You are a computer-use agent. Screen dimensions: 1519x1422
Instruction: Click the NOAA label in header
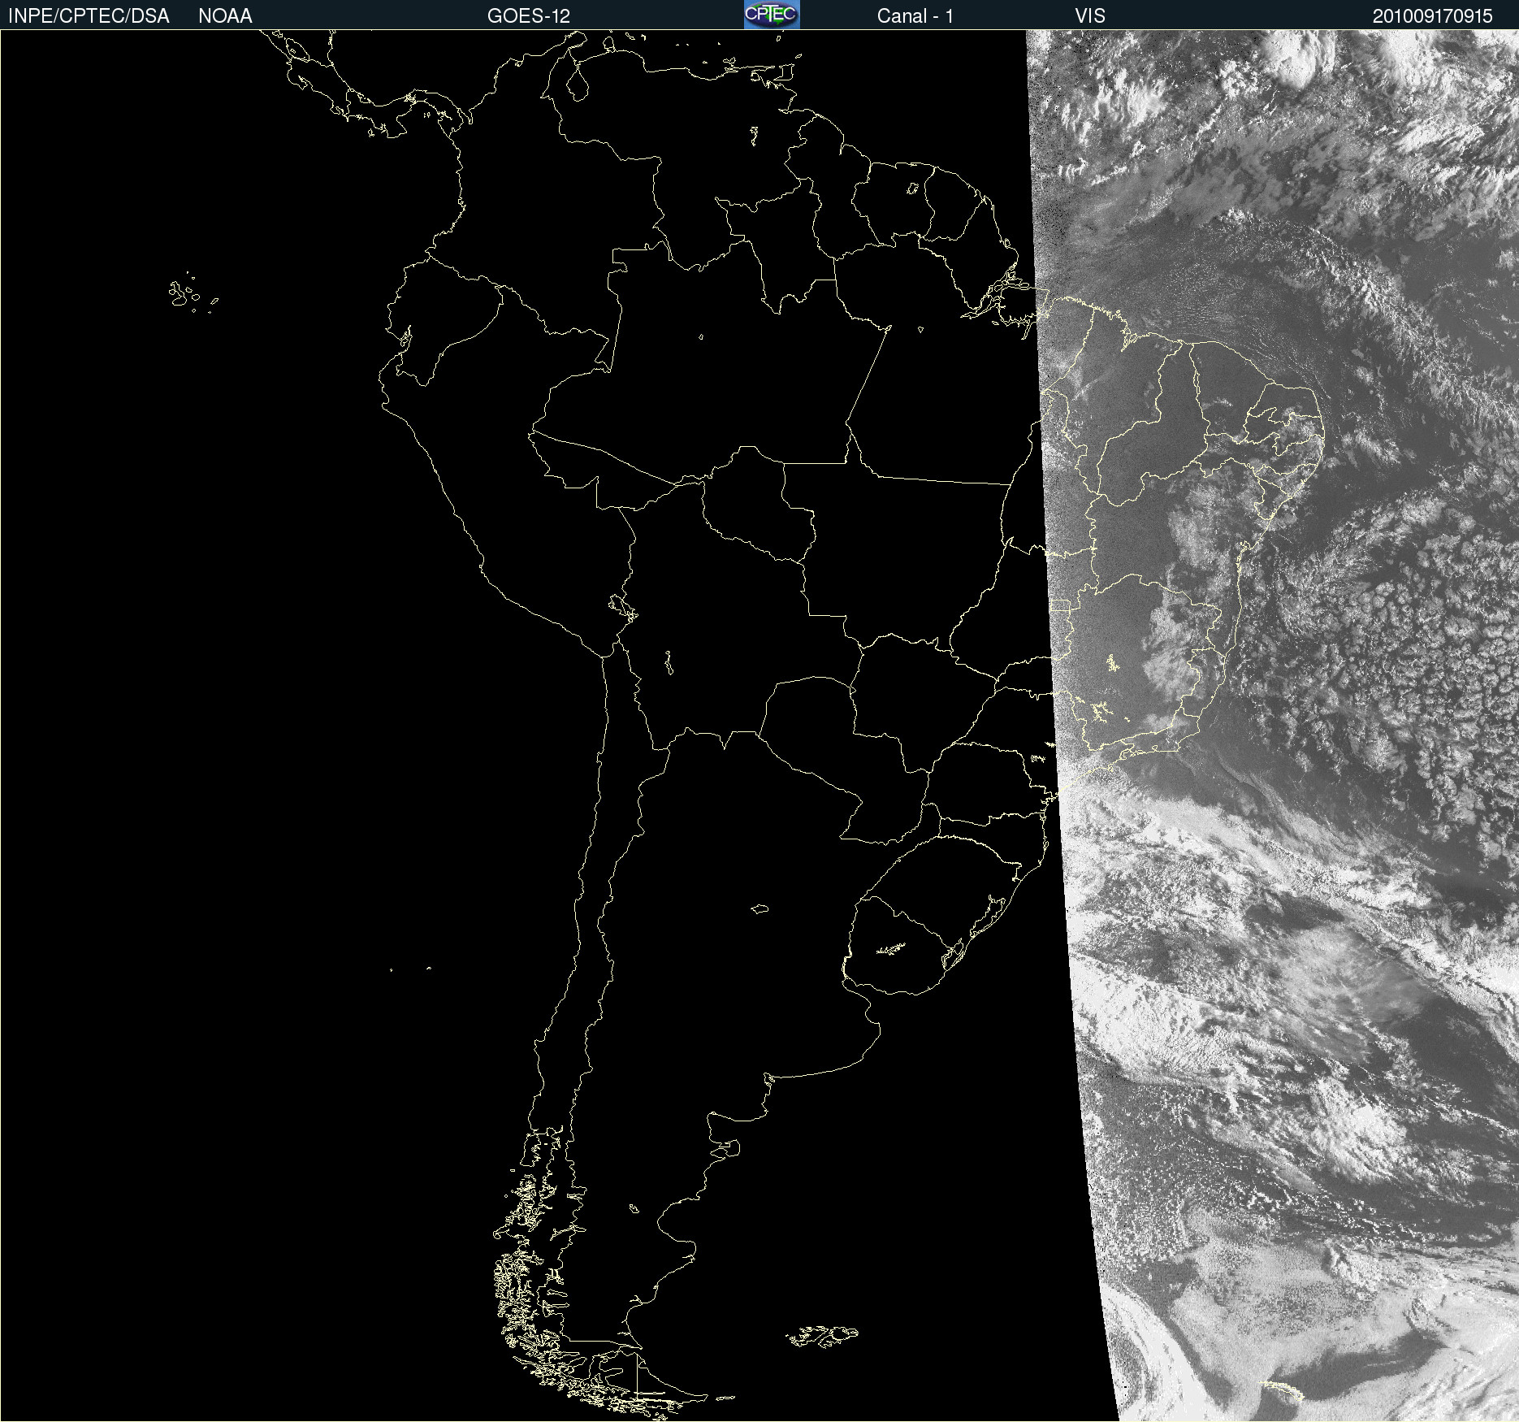tap(225, 16)
